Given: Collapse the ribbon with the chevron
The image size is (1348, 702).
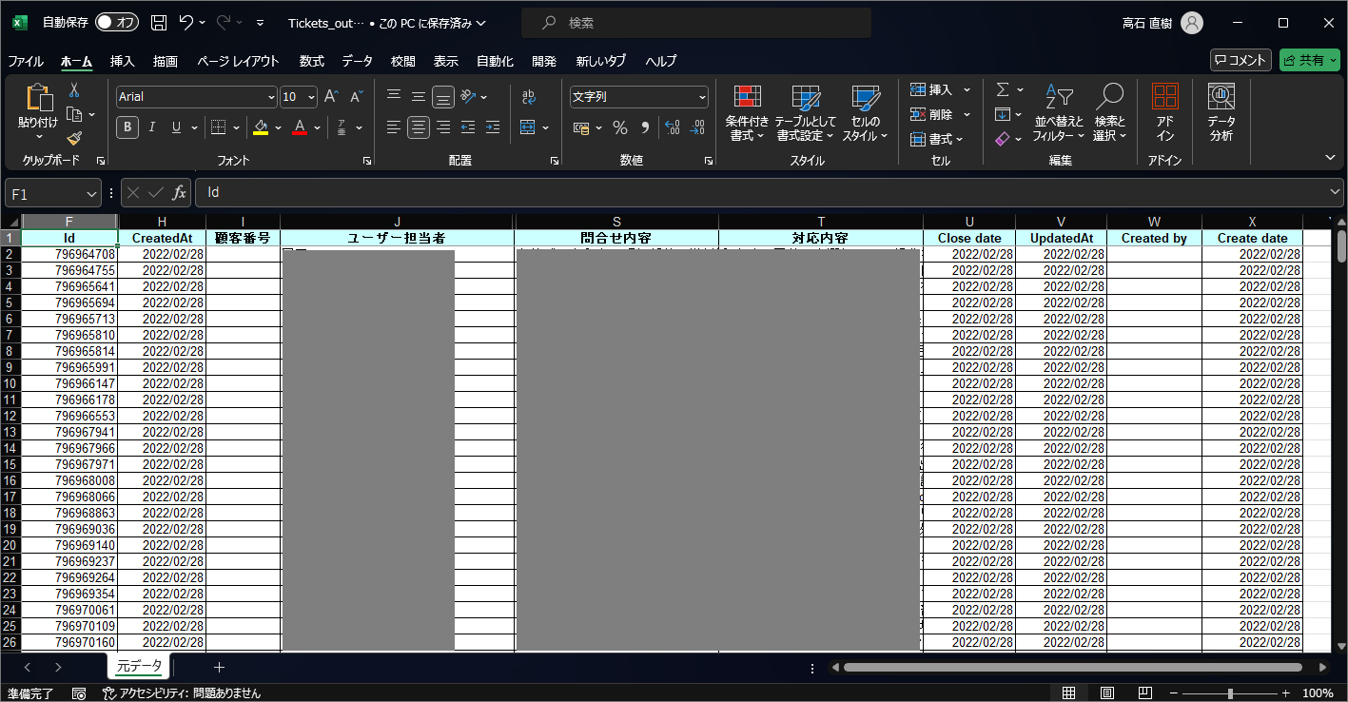Looking at the screenshot, I should (1330, 157).
